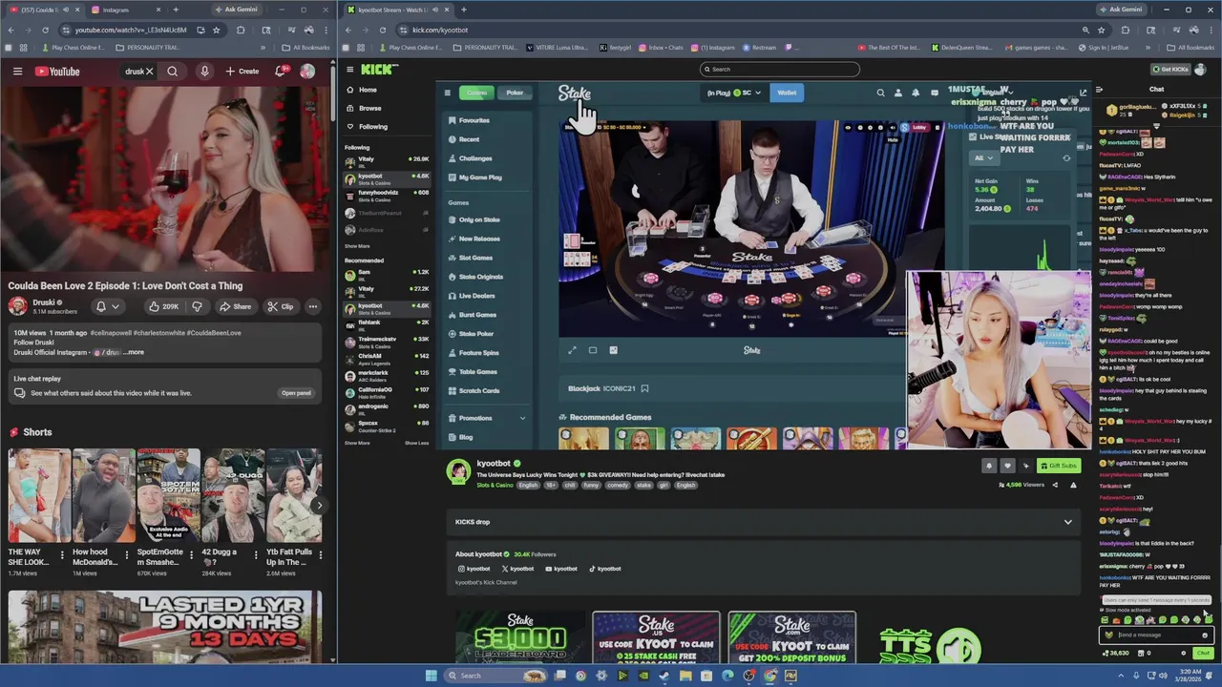Click the YouTube Create button
Screen dimensions: 1222x687
(x=242, y=72)
